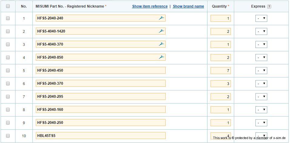Check the box for row 1
Image resolution: width=290 pixels, height=143 pixels.
pyautogui.click(x=8, y=18)
